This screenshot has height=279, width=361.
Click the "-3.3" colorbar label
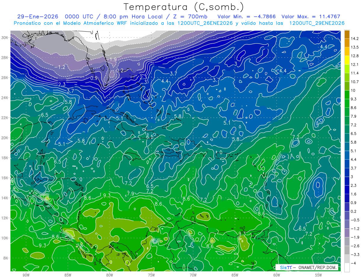coord(355,254)
